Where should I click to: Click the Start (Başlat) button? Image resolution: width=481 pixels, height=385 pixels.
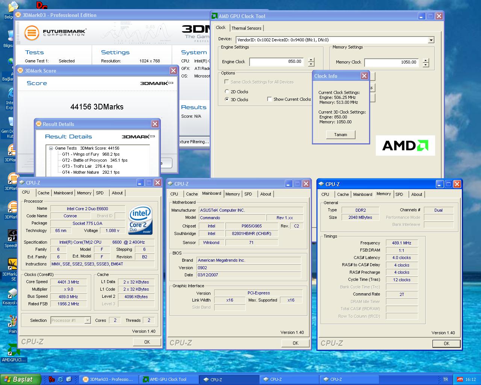pyautogui.click(x=20, y=379)
